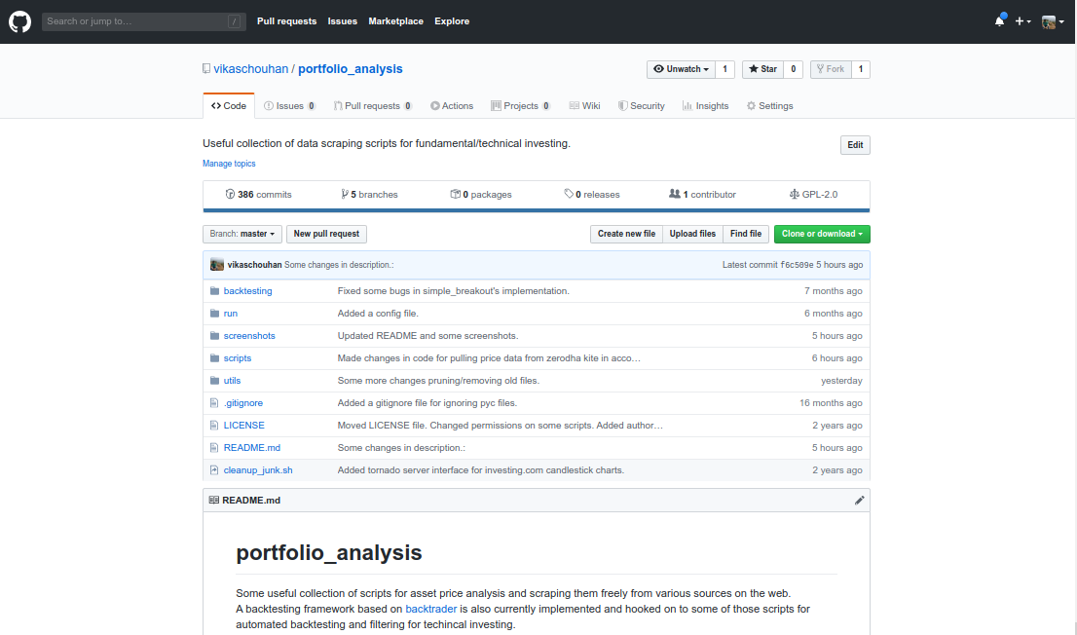Open the plus create-new dropdown
Viewport: 1077px width, 635px height.
pyautogui.click(x=1022, y=21)
